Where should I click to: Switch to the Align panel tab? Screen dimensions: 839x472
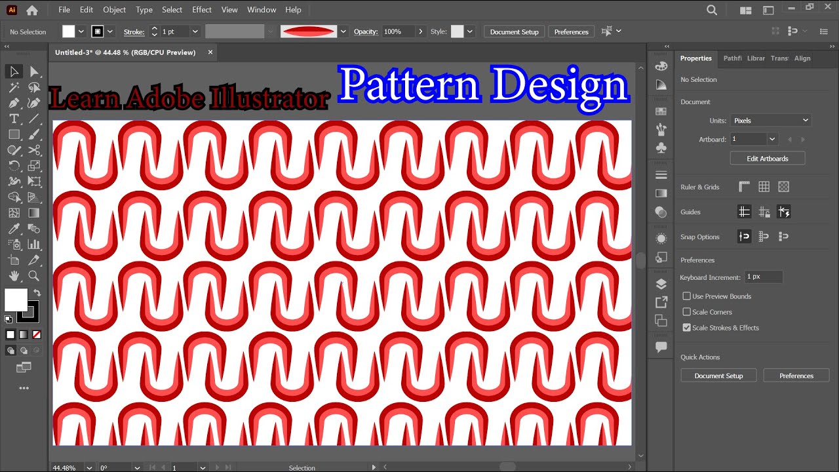802,58
